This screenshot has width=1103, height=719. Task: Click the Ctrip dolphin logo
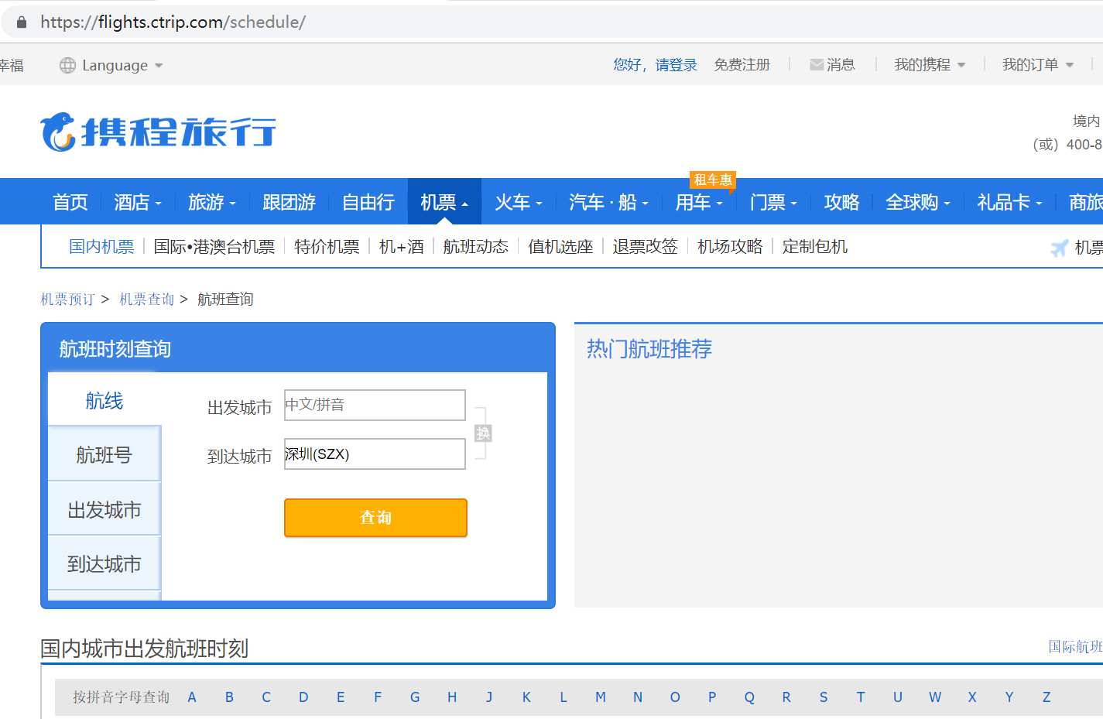pyautogui.click(x=59, y=132)
